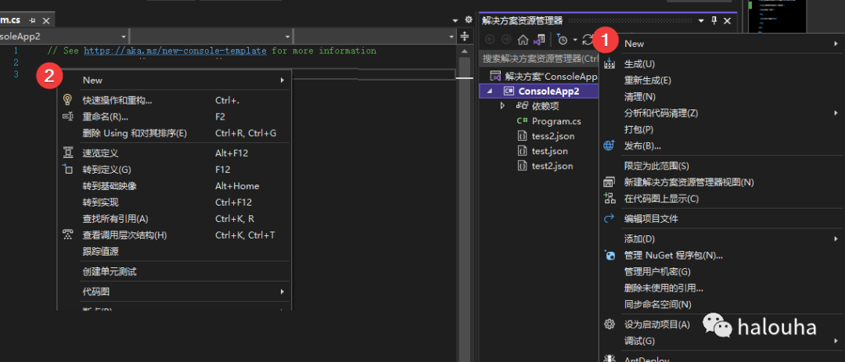Click the globe icon next to 发布(B)

[x=609, y=145]
